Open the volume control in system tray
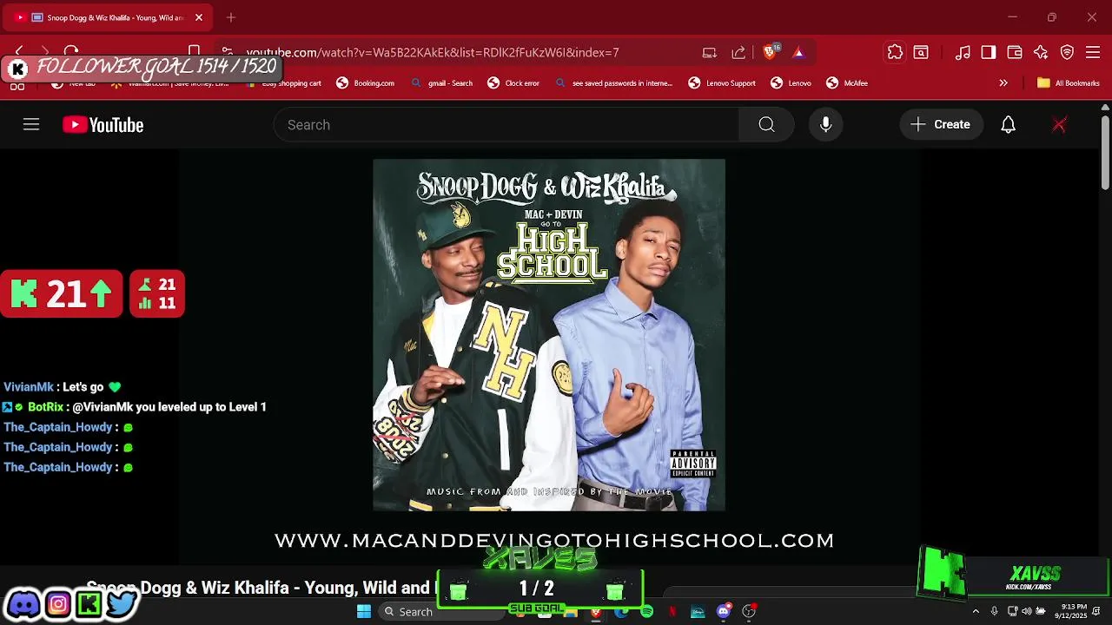Image resolution: width=1112 pixels, height=625 pixels. point(1027,612)
